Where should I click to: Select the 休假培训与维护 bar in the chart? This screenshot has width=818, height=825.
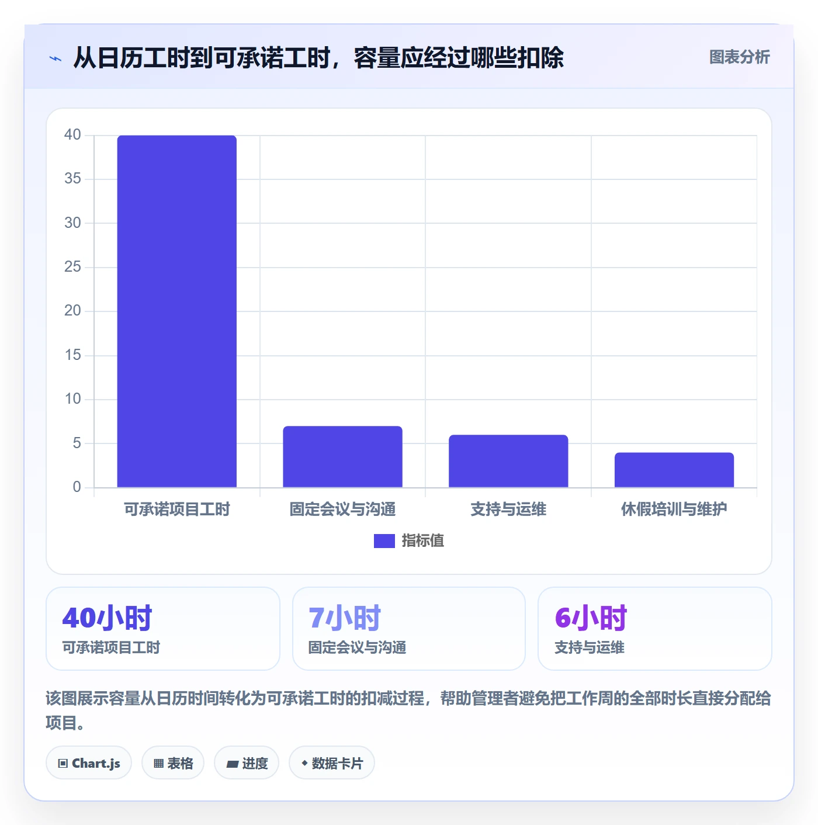click(x=674, y=470)
